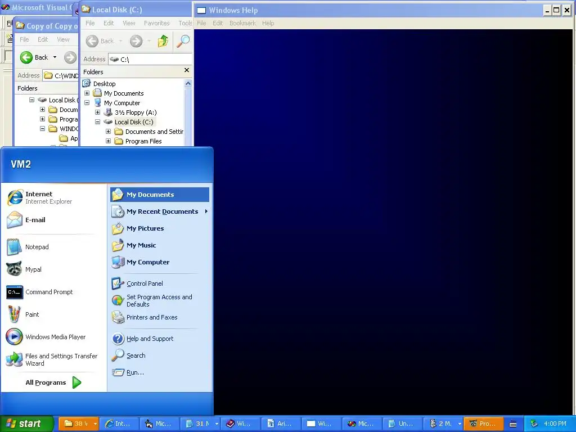The image size is (576, 432).
Task: Open Control Panel from the Start menu
Action: click(x=159, y=283)
